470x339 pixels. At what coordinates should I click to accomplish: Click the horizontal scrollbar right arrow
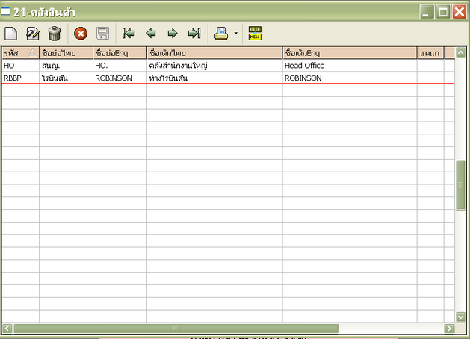(x=449, y=329)
